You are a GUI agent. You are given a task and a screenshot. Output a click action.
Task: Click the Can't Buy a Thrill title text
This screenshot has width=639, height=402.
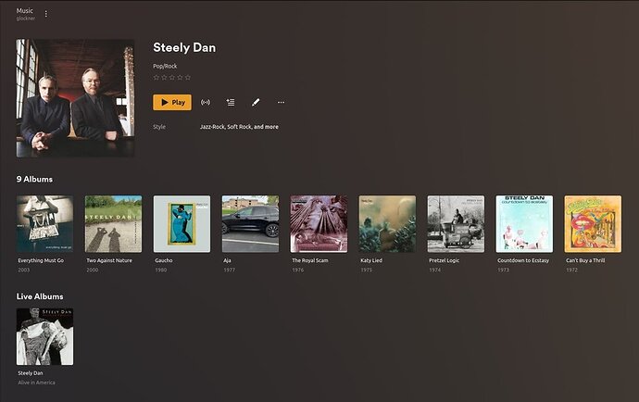pyautogui.click(x=585, y=260)
